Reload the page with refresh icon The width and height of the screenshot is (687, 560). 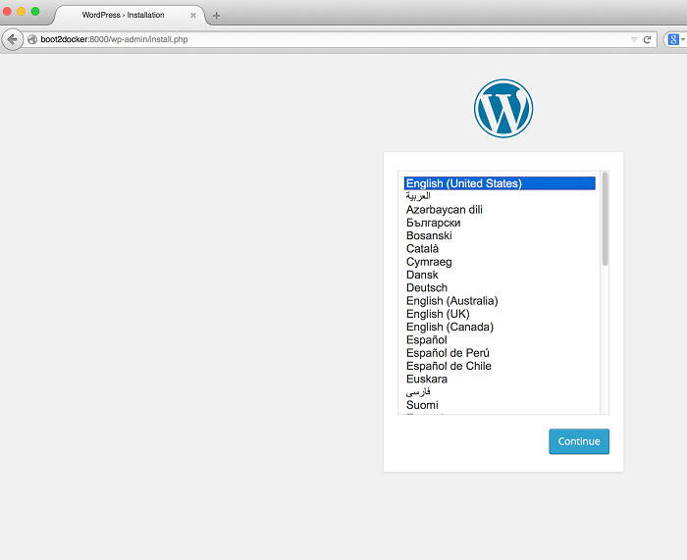tap(647, 40)
